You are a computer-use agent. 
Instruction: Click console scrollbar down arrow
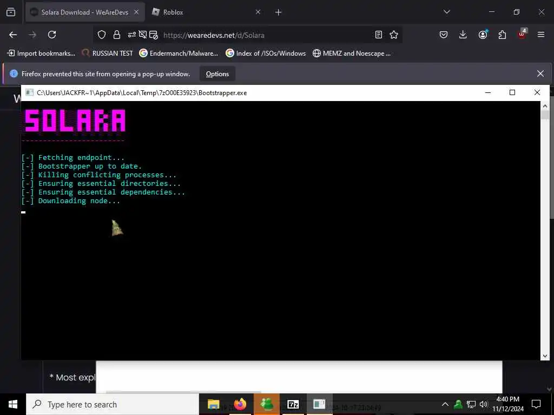click(545, 357)
